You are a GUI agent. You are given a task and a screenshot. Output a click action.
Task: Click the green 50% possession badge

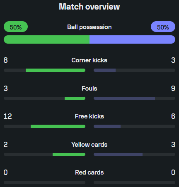pos(16,27)
